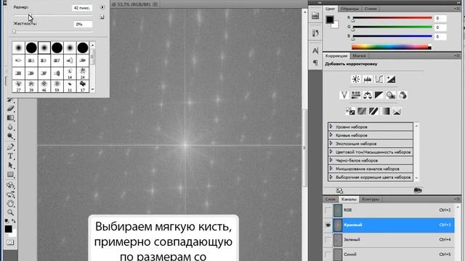Viewport: 465px width, 261px height.
Task: Select the Dodge tool
Action: click(11, 136)
